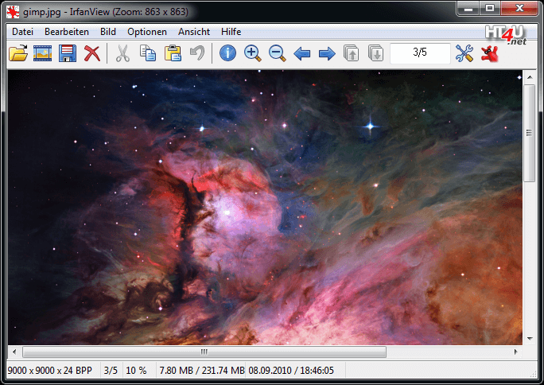This screenshot has width=544, height=385.
Task: Open the Slideshow filmstrip icon
Action: [42, 53]
